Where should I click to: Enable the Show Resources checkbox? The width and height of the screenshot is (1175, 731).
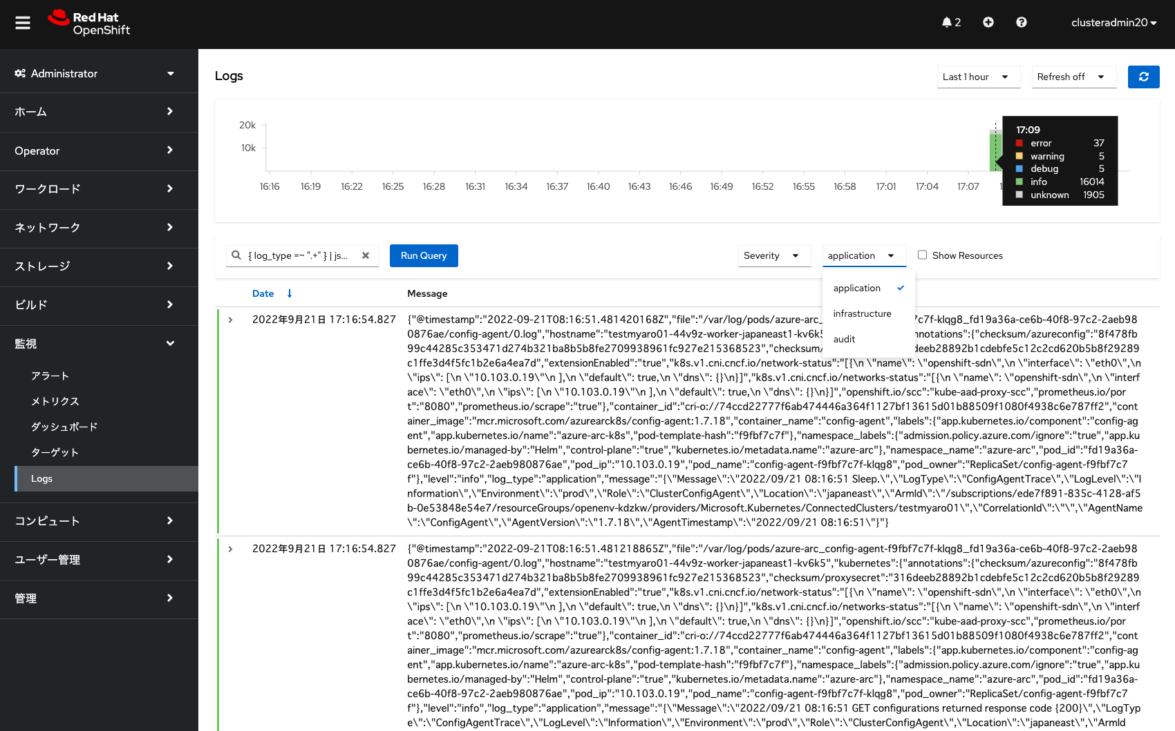coord(922,255)
